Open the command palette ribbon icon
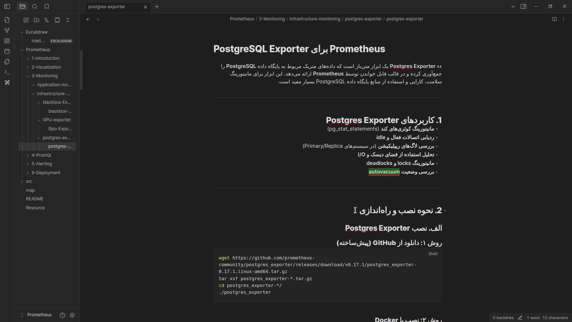572x322 pixels. point(7,72)
